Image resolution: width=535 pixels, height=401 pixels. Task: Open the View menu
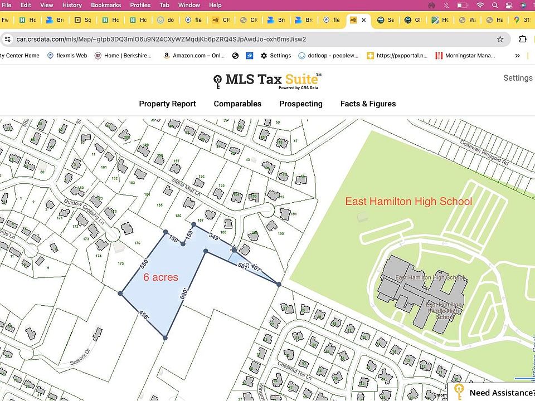point(46,5)
